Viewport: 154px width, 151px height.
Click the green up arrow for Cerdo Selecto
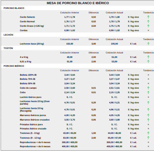[148, 17]
